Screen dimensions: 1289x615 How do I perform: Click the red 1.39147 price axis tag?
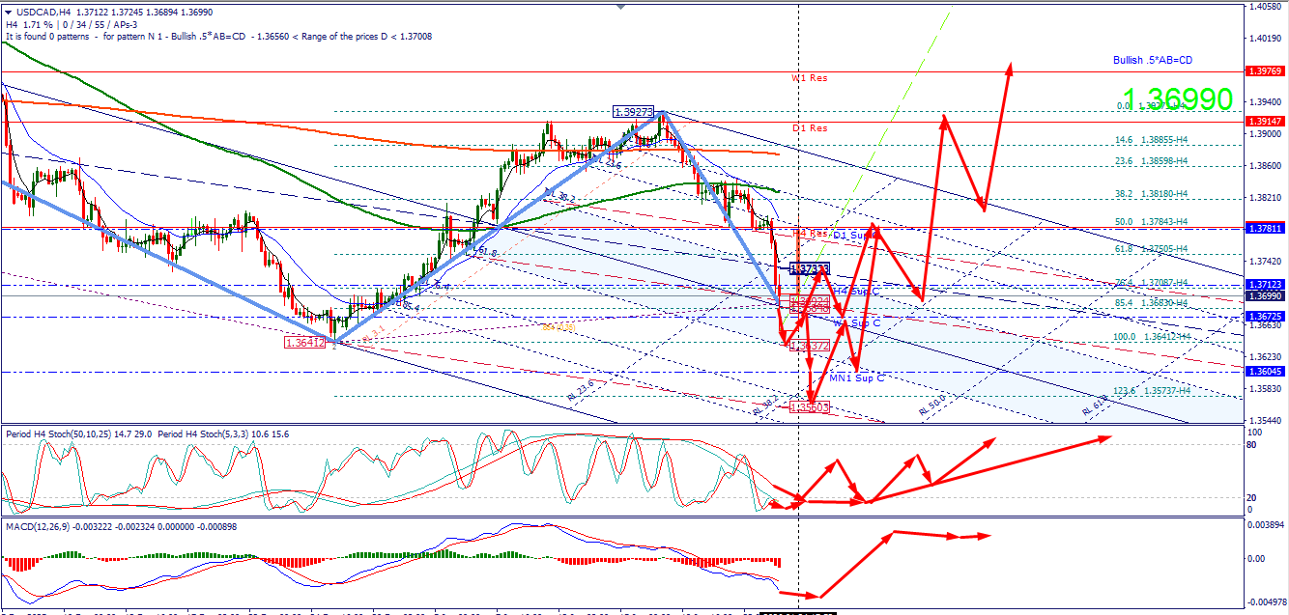coord(1265,121)
